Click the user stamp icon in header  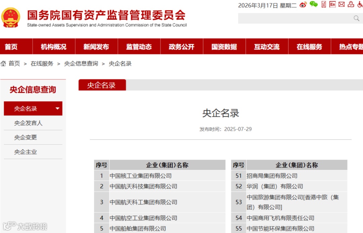pyautogui.click(x=351, y=4)
